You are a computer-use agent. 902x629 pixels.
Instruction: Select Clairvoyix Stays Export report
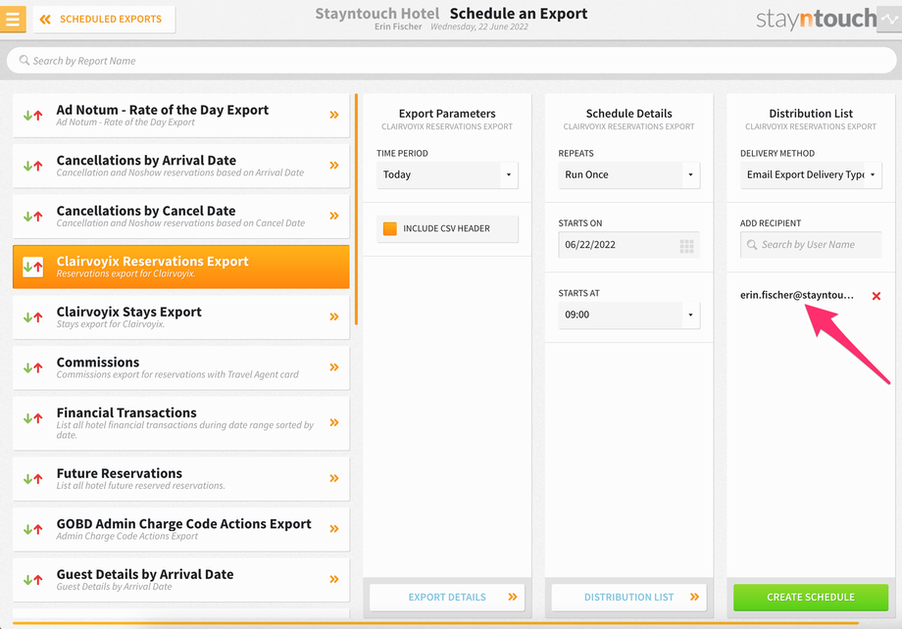[x=180, y=317]
